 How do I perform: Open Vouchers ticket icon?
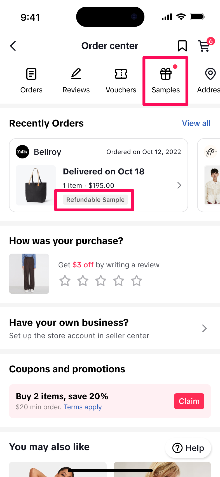(121, 74)
